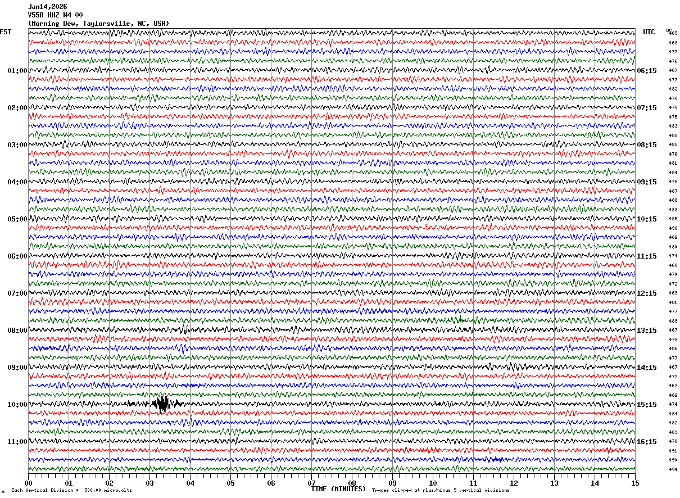Image resolution: width=680 pixels, height=498 pixels.
Task: Click the 14 minute tick label
Action: pyautogui.click(x=595, y=483)
